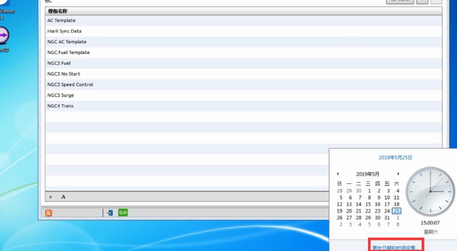Select day 17 in the calendar
This screenshot has width=457, height=251.
pos(387,204)
